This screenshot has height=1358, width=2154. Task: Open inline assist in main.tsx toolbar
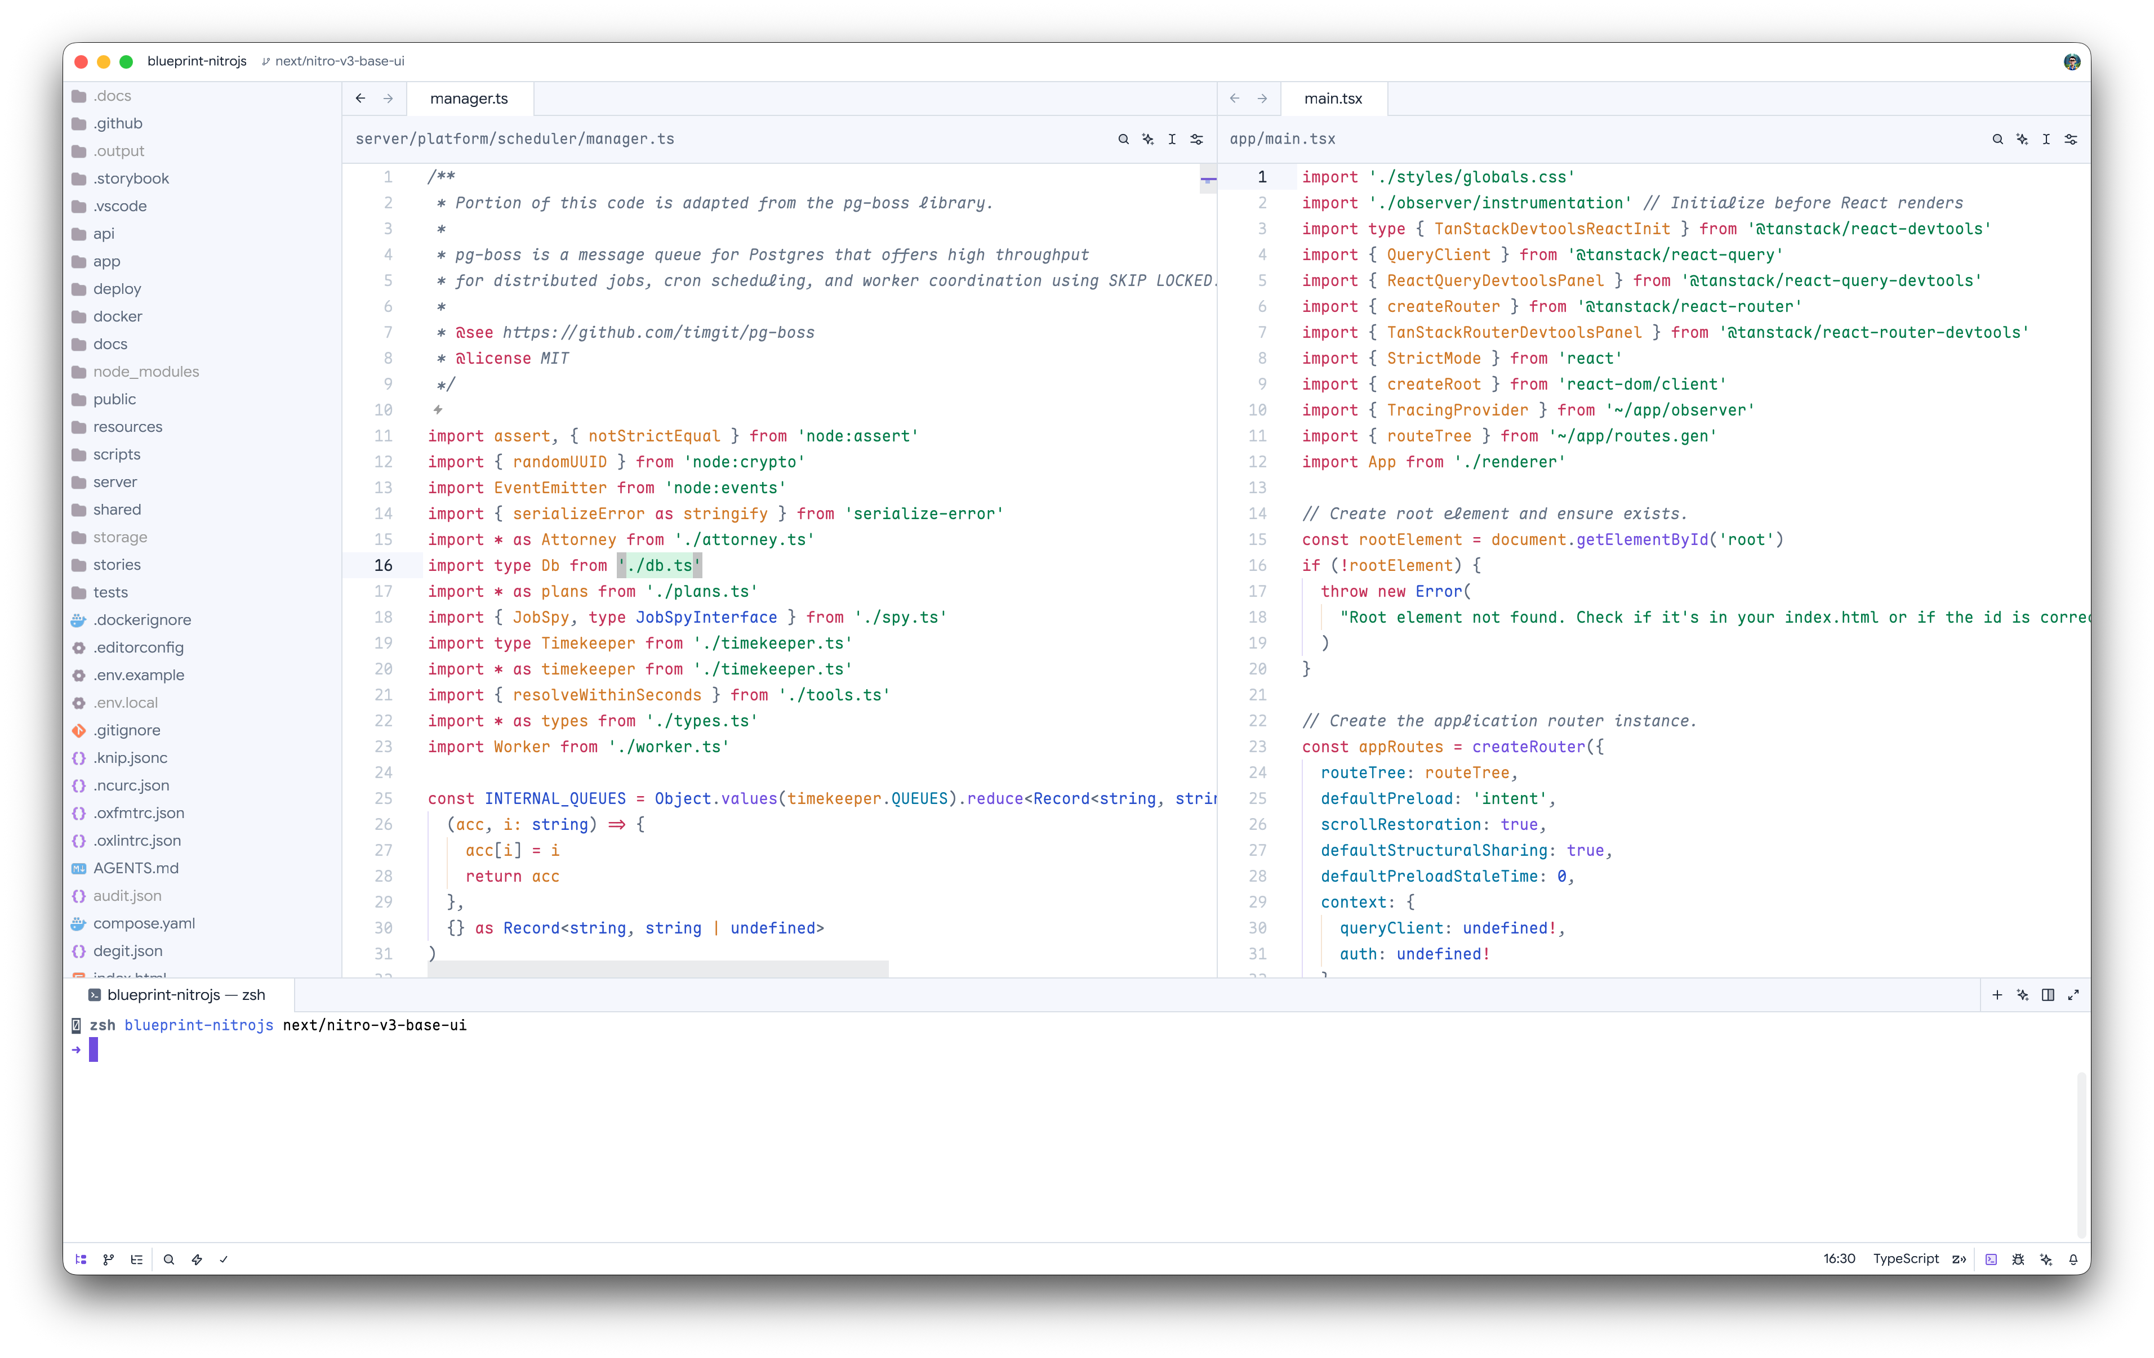tap(2022, 139)
